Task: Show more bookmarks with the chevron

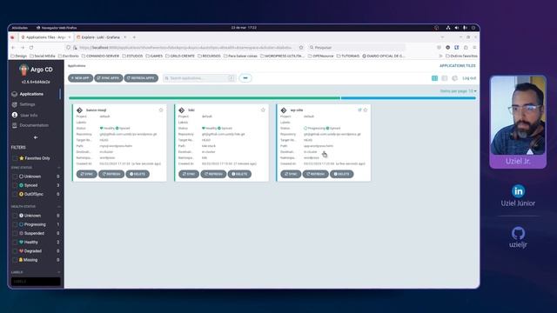Action: 440,56
